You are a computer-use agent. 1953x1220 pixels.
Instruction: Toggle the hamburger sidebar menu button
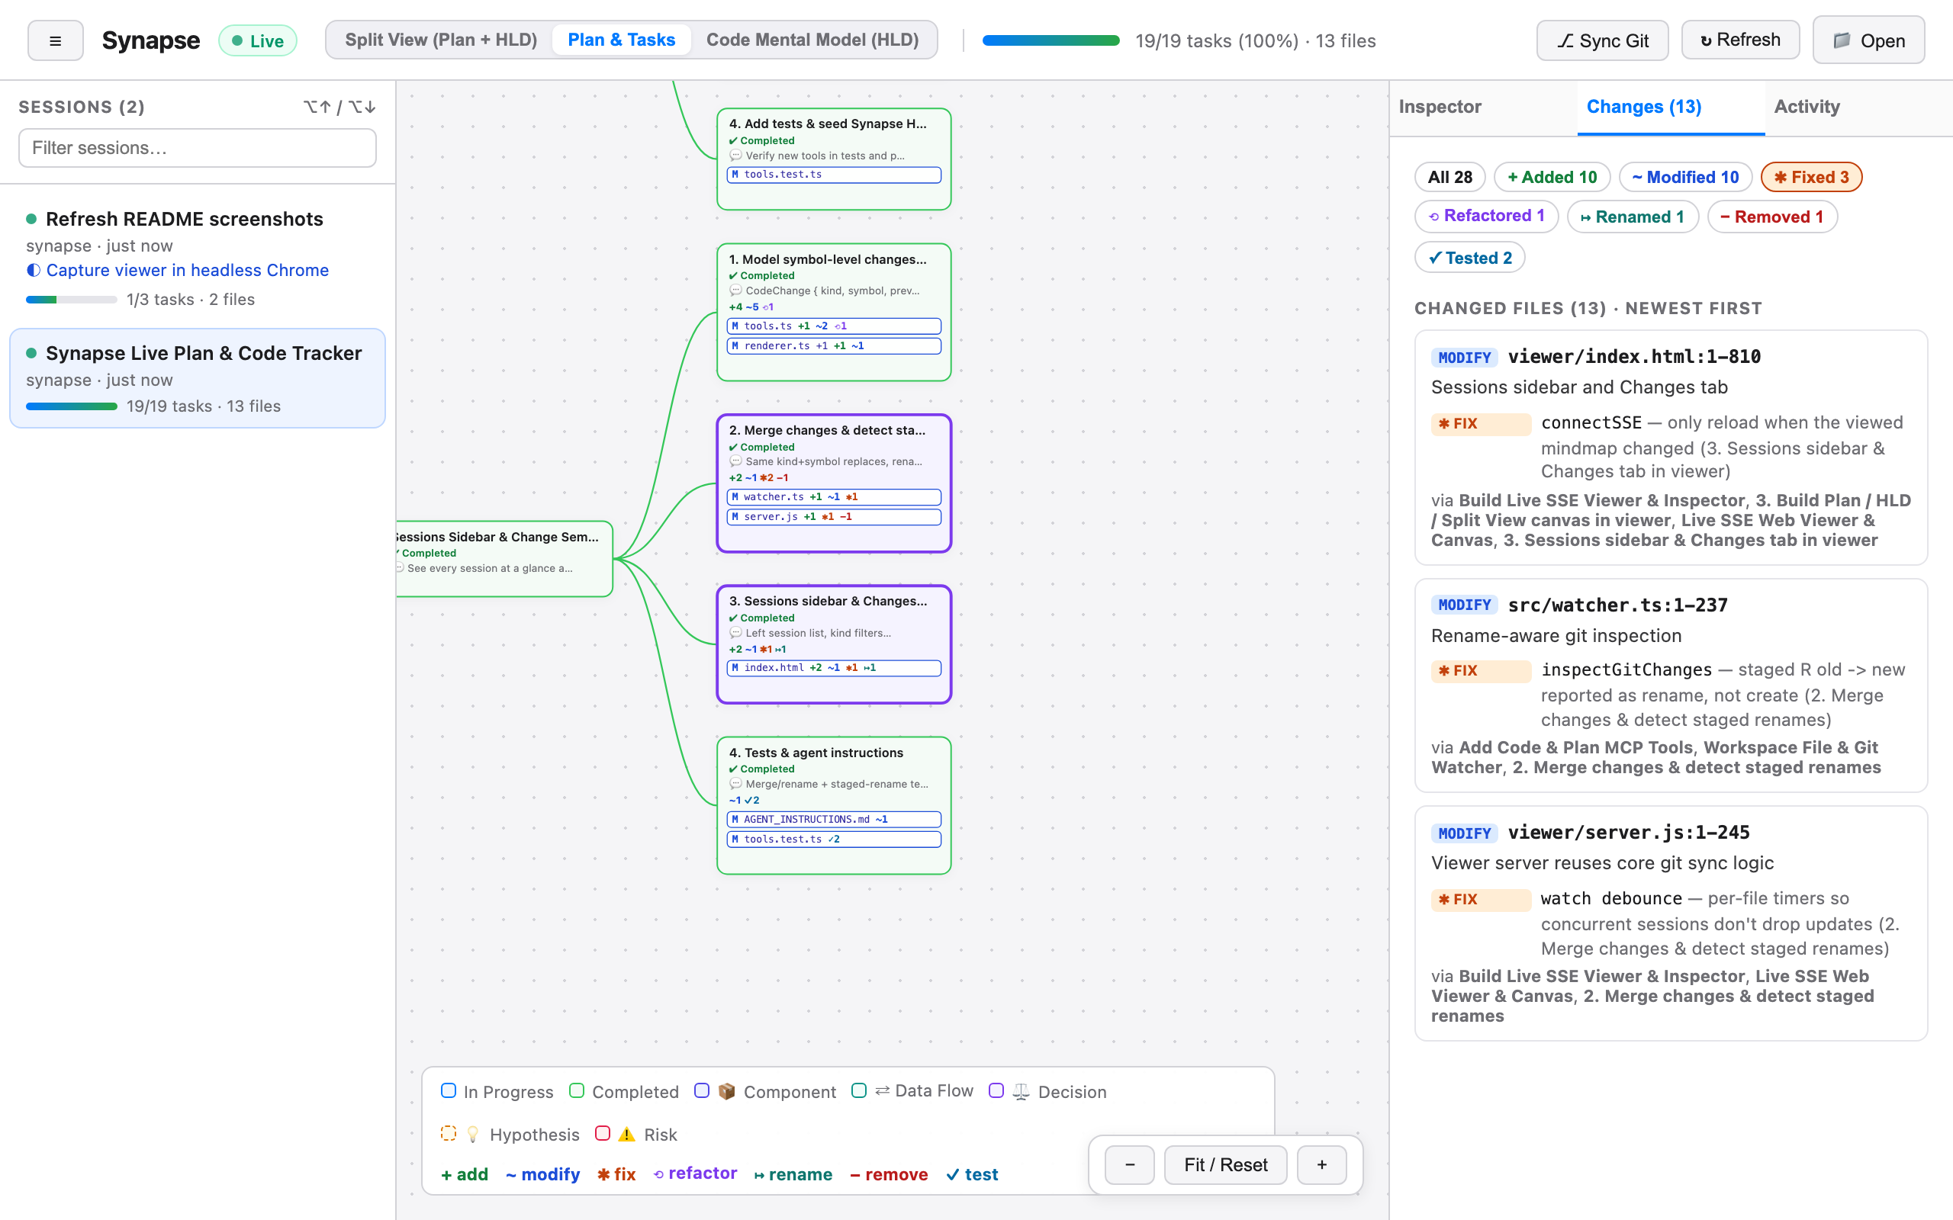pos(55,40)
